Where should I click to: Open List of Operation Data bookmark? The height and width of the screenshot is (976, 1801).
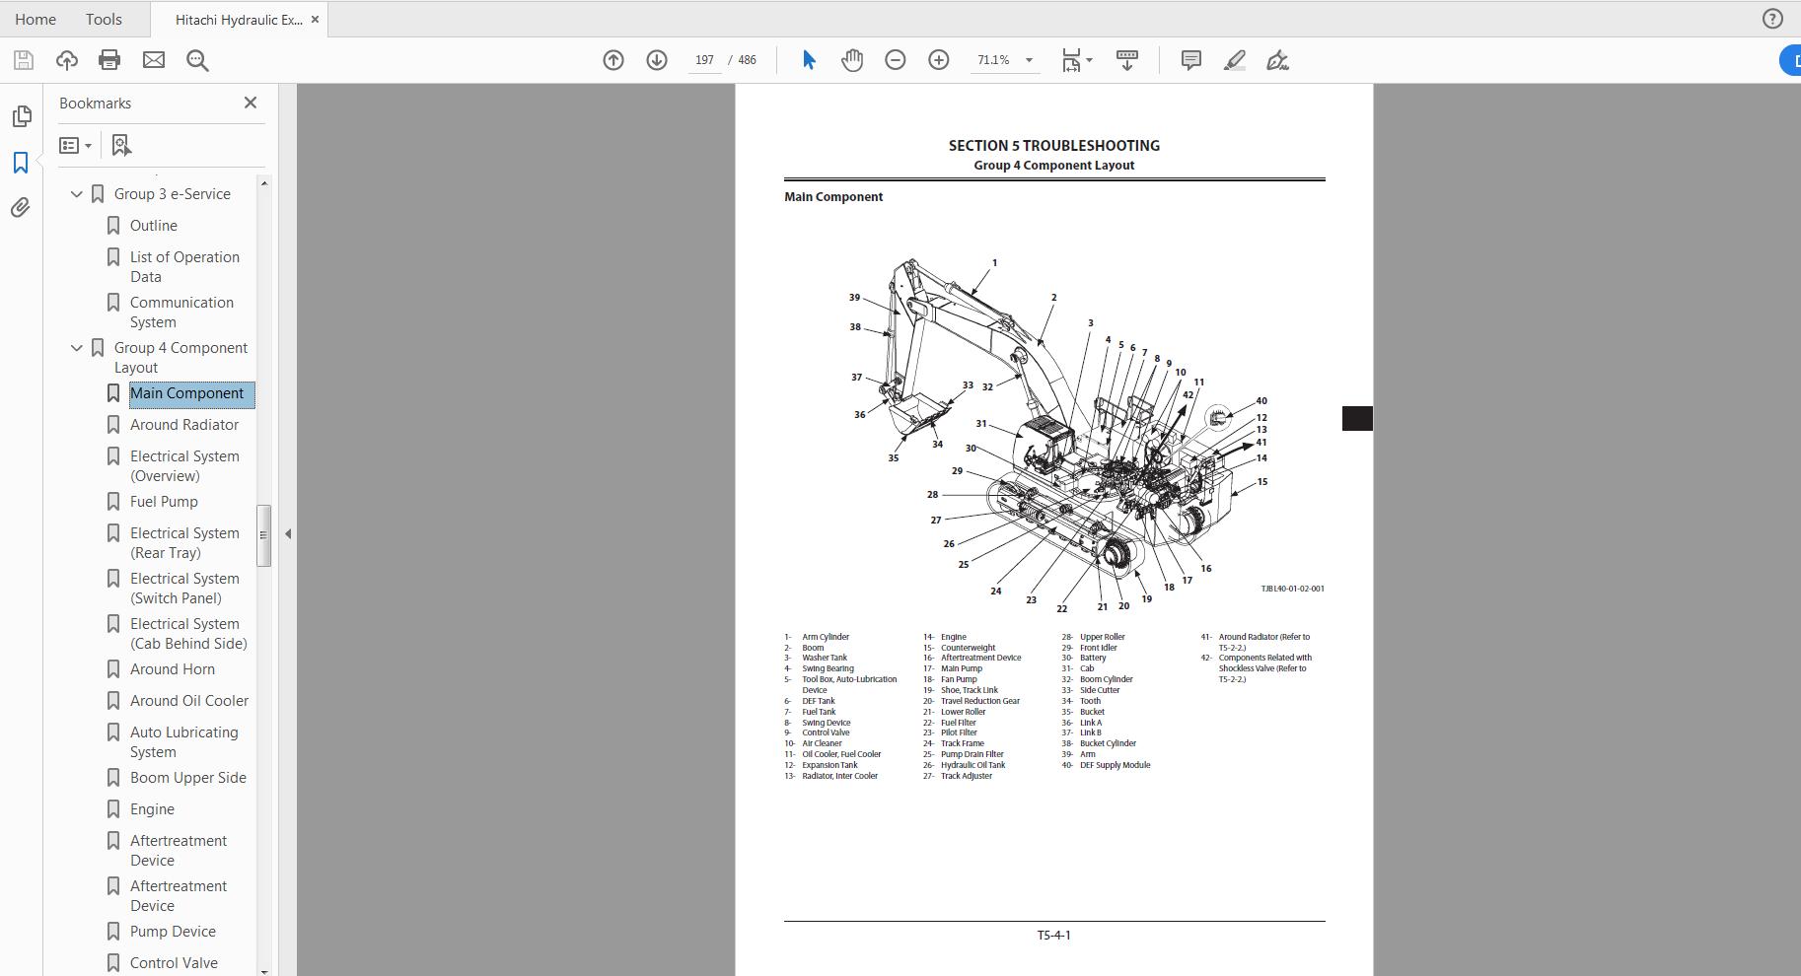point(184,267)
